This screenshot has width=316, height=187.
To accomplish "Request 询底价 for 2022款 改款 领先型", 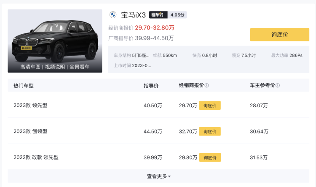I will (x=210, y=157).
